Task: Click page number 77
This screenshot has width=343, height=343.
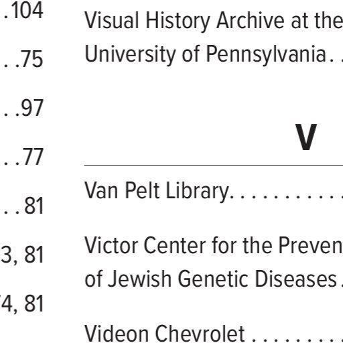Action: [x=33, y=157]
